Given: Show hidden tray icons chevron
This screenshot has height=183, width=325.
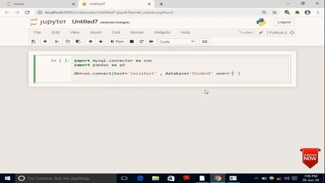Looking at the screenshot, I should [256, 178].
